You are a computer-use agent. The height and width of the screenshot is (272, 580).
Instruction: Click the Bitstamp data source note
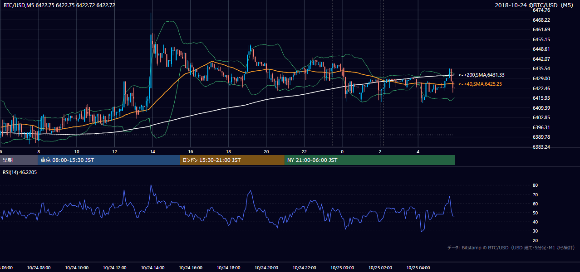[511, 248]
